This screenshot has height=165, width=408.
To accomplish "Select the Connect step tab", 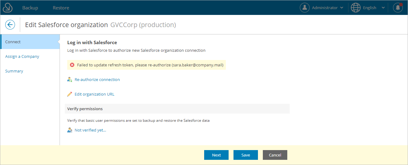I will [x=30, y=42].
